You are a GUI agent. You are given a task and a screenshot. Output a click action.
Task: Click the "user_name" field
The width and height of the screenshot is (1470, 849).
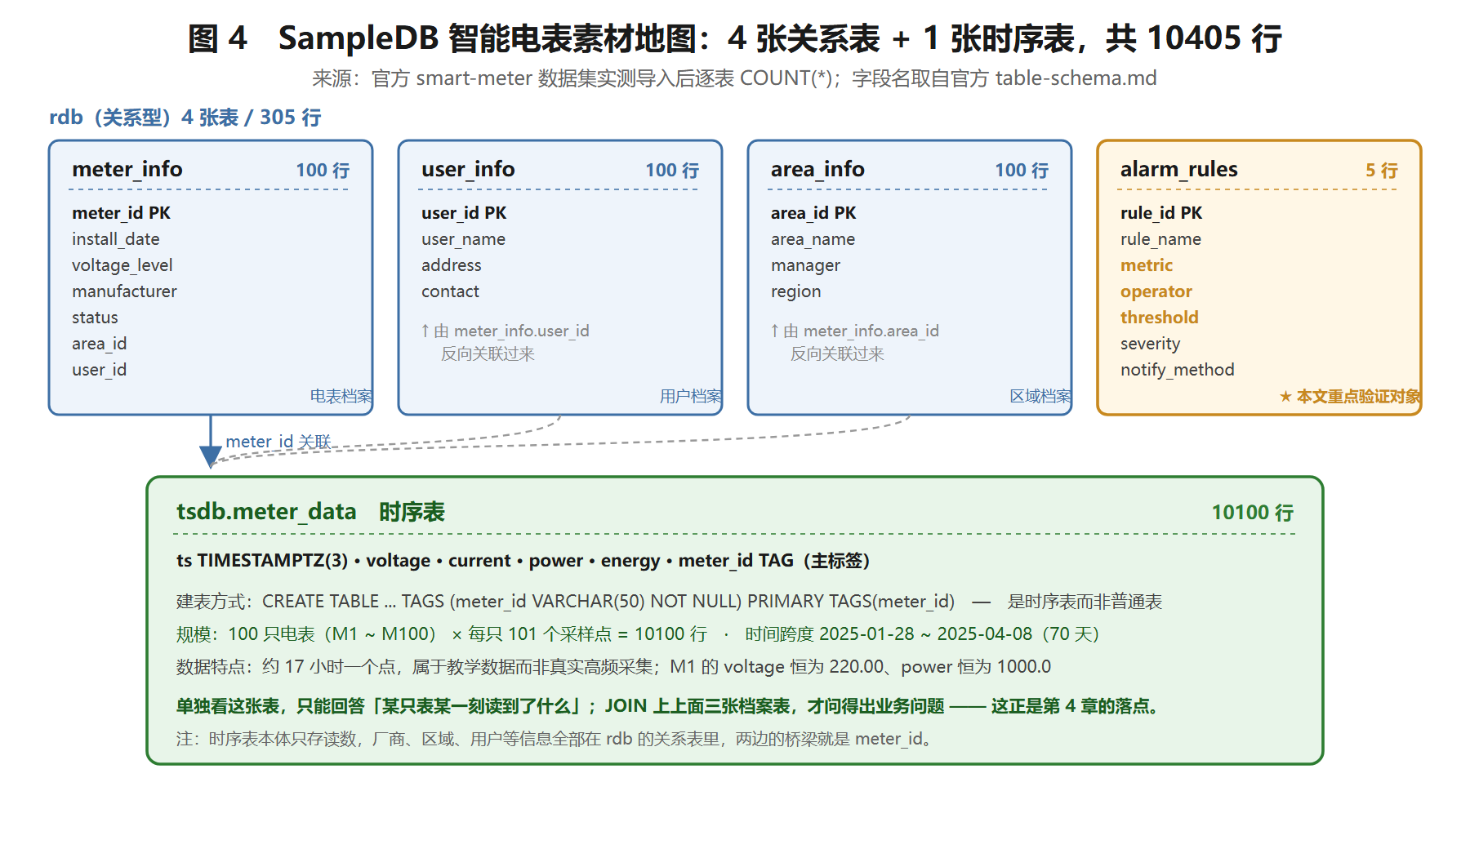click(463, 239)
